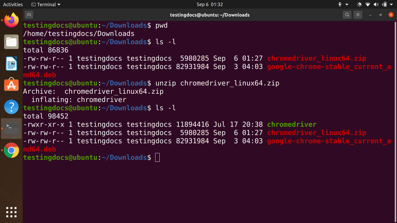Click the terminal prompt cursor to type
Screen dimensions: 397x223
click(158, 158)
